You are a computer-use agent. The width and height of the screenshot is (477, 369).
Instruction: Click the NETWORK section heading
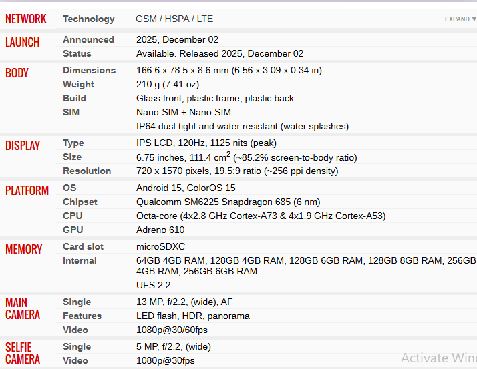(26, 19)
